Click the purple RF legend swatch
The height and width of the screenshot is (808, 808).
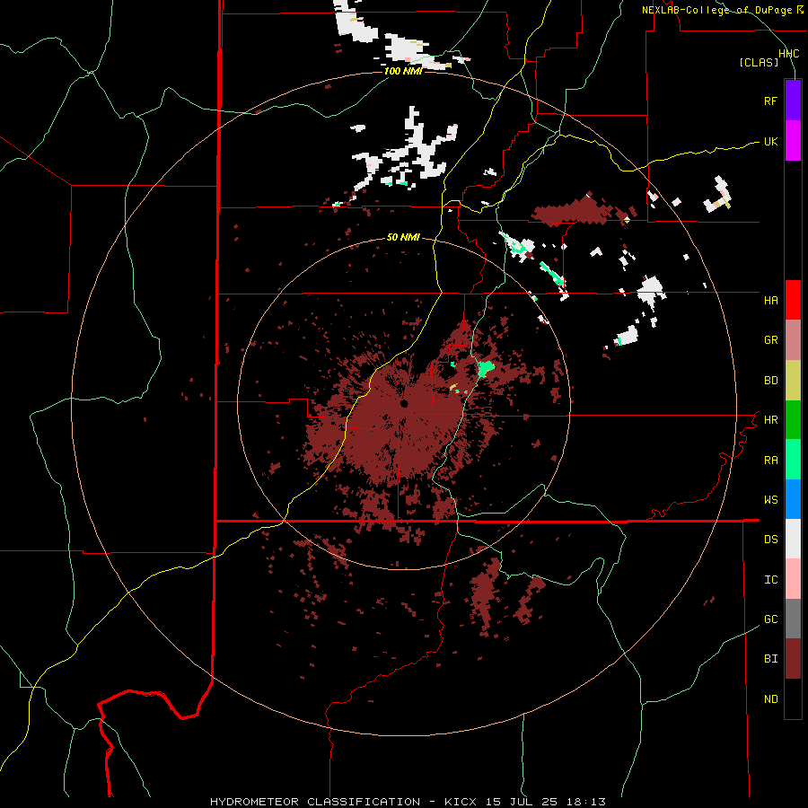point(793,101)
